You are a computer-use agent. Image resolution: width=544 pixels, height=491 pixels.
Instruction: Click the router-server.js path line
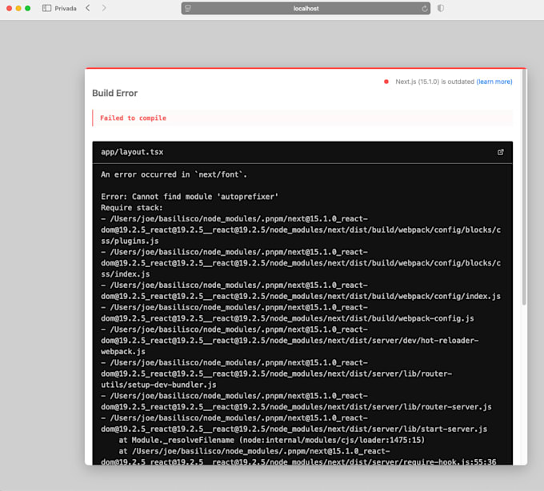tap(296, 407)
